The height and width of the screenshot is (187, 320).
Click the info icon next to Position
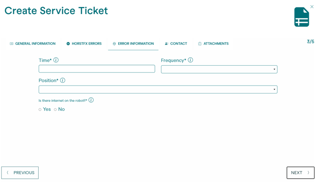(63, 80)
